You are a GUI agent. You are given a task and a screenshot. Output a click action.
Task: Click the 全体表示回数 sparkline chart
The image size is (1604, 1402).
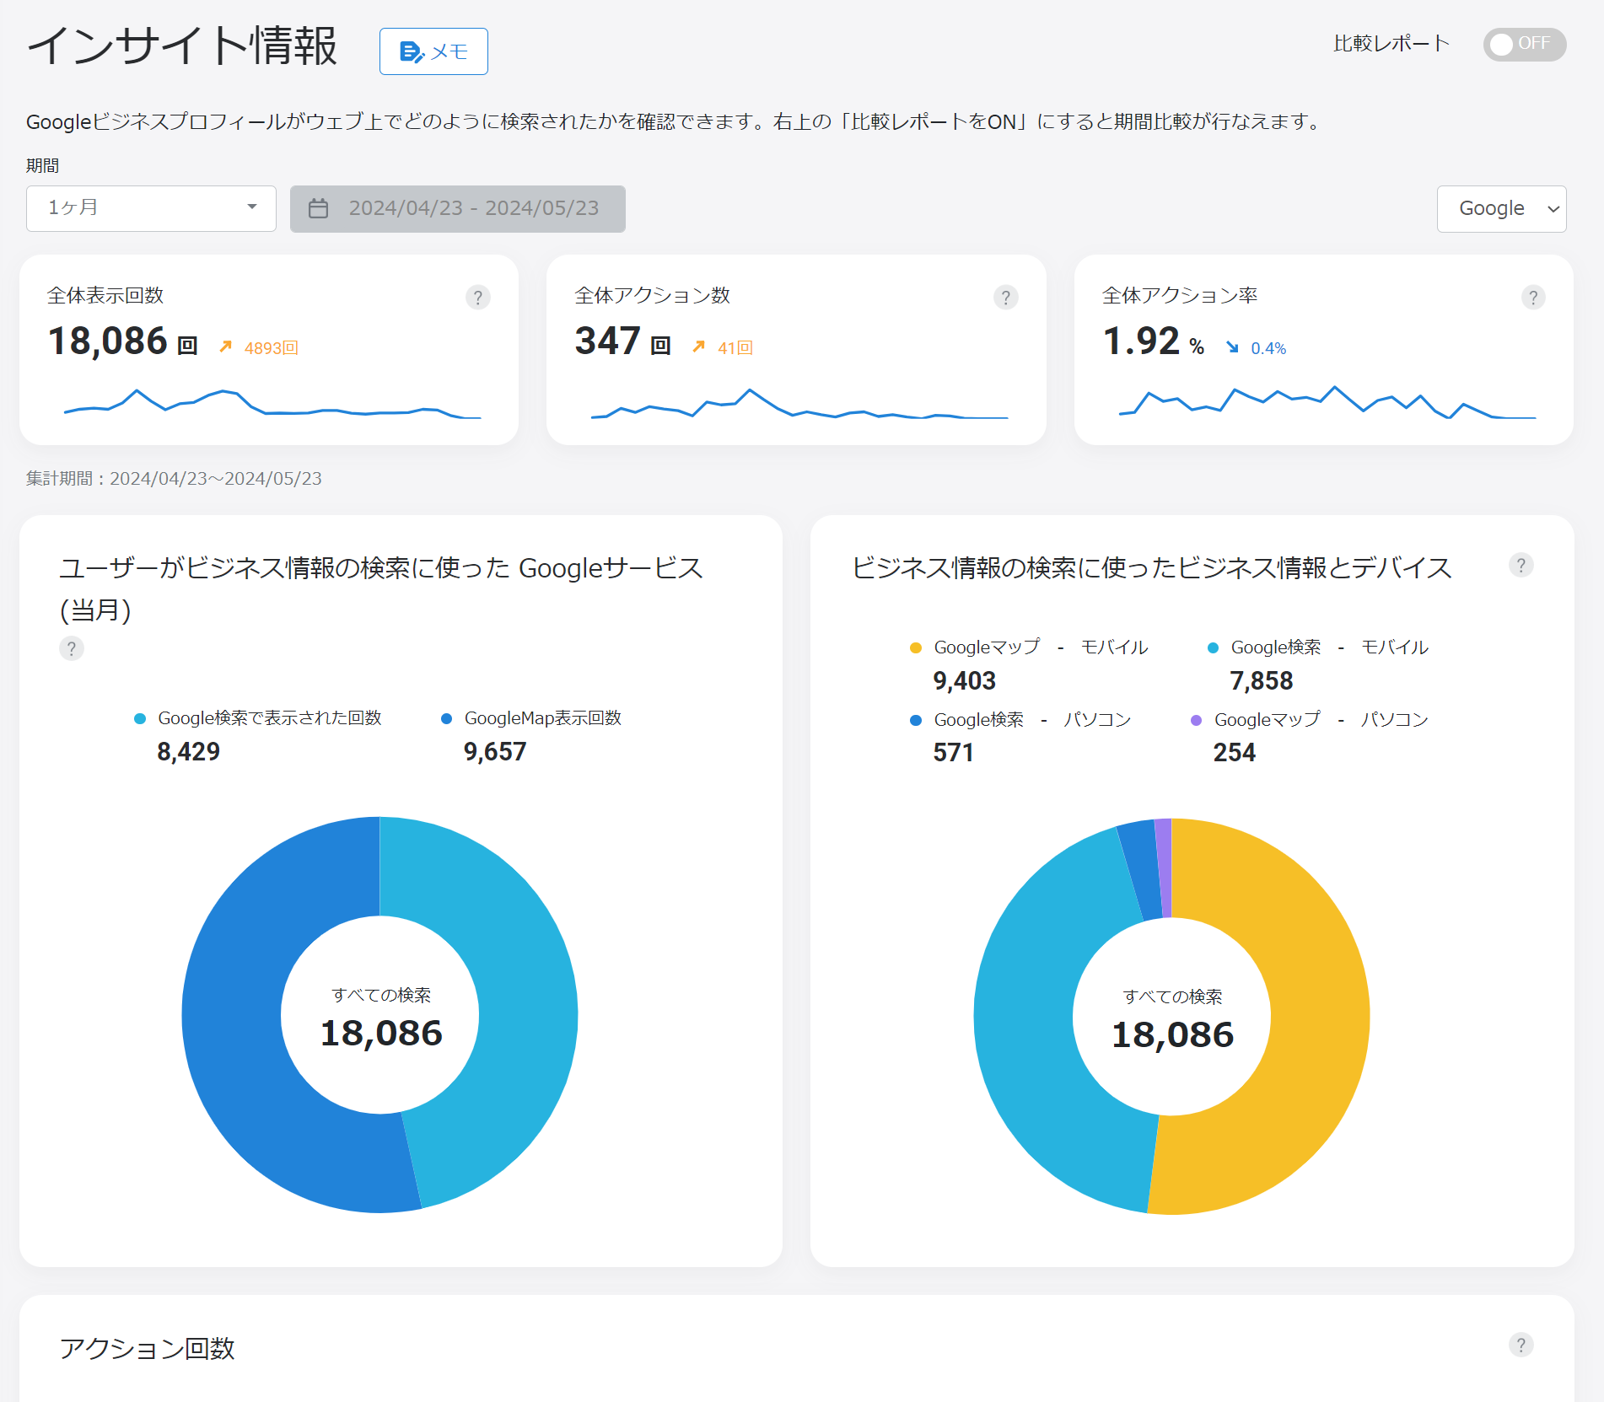272,404
